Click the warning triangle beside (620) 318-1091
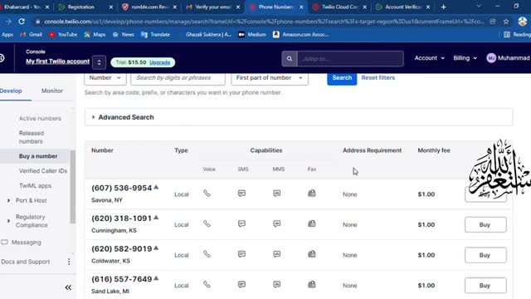This screenshot has height=299, width=531. 156,218
